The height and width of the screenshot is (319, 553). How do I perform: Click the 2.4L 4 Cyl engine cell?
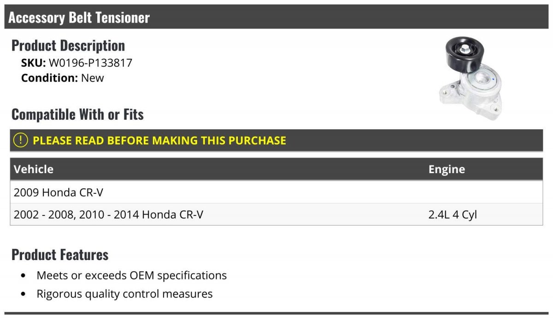pos(453,215)
